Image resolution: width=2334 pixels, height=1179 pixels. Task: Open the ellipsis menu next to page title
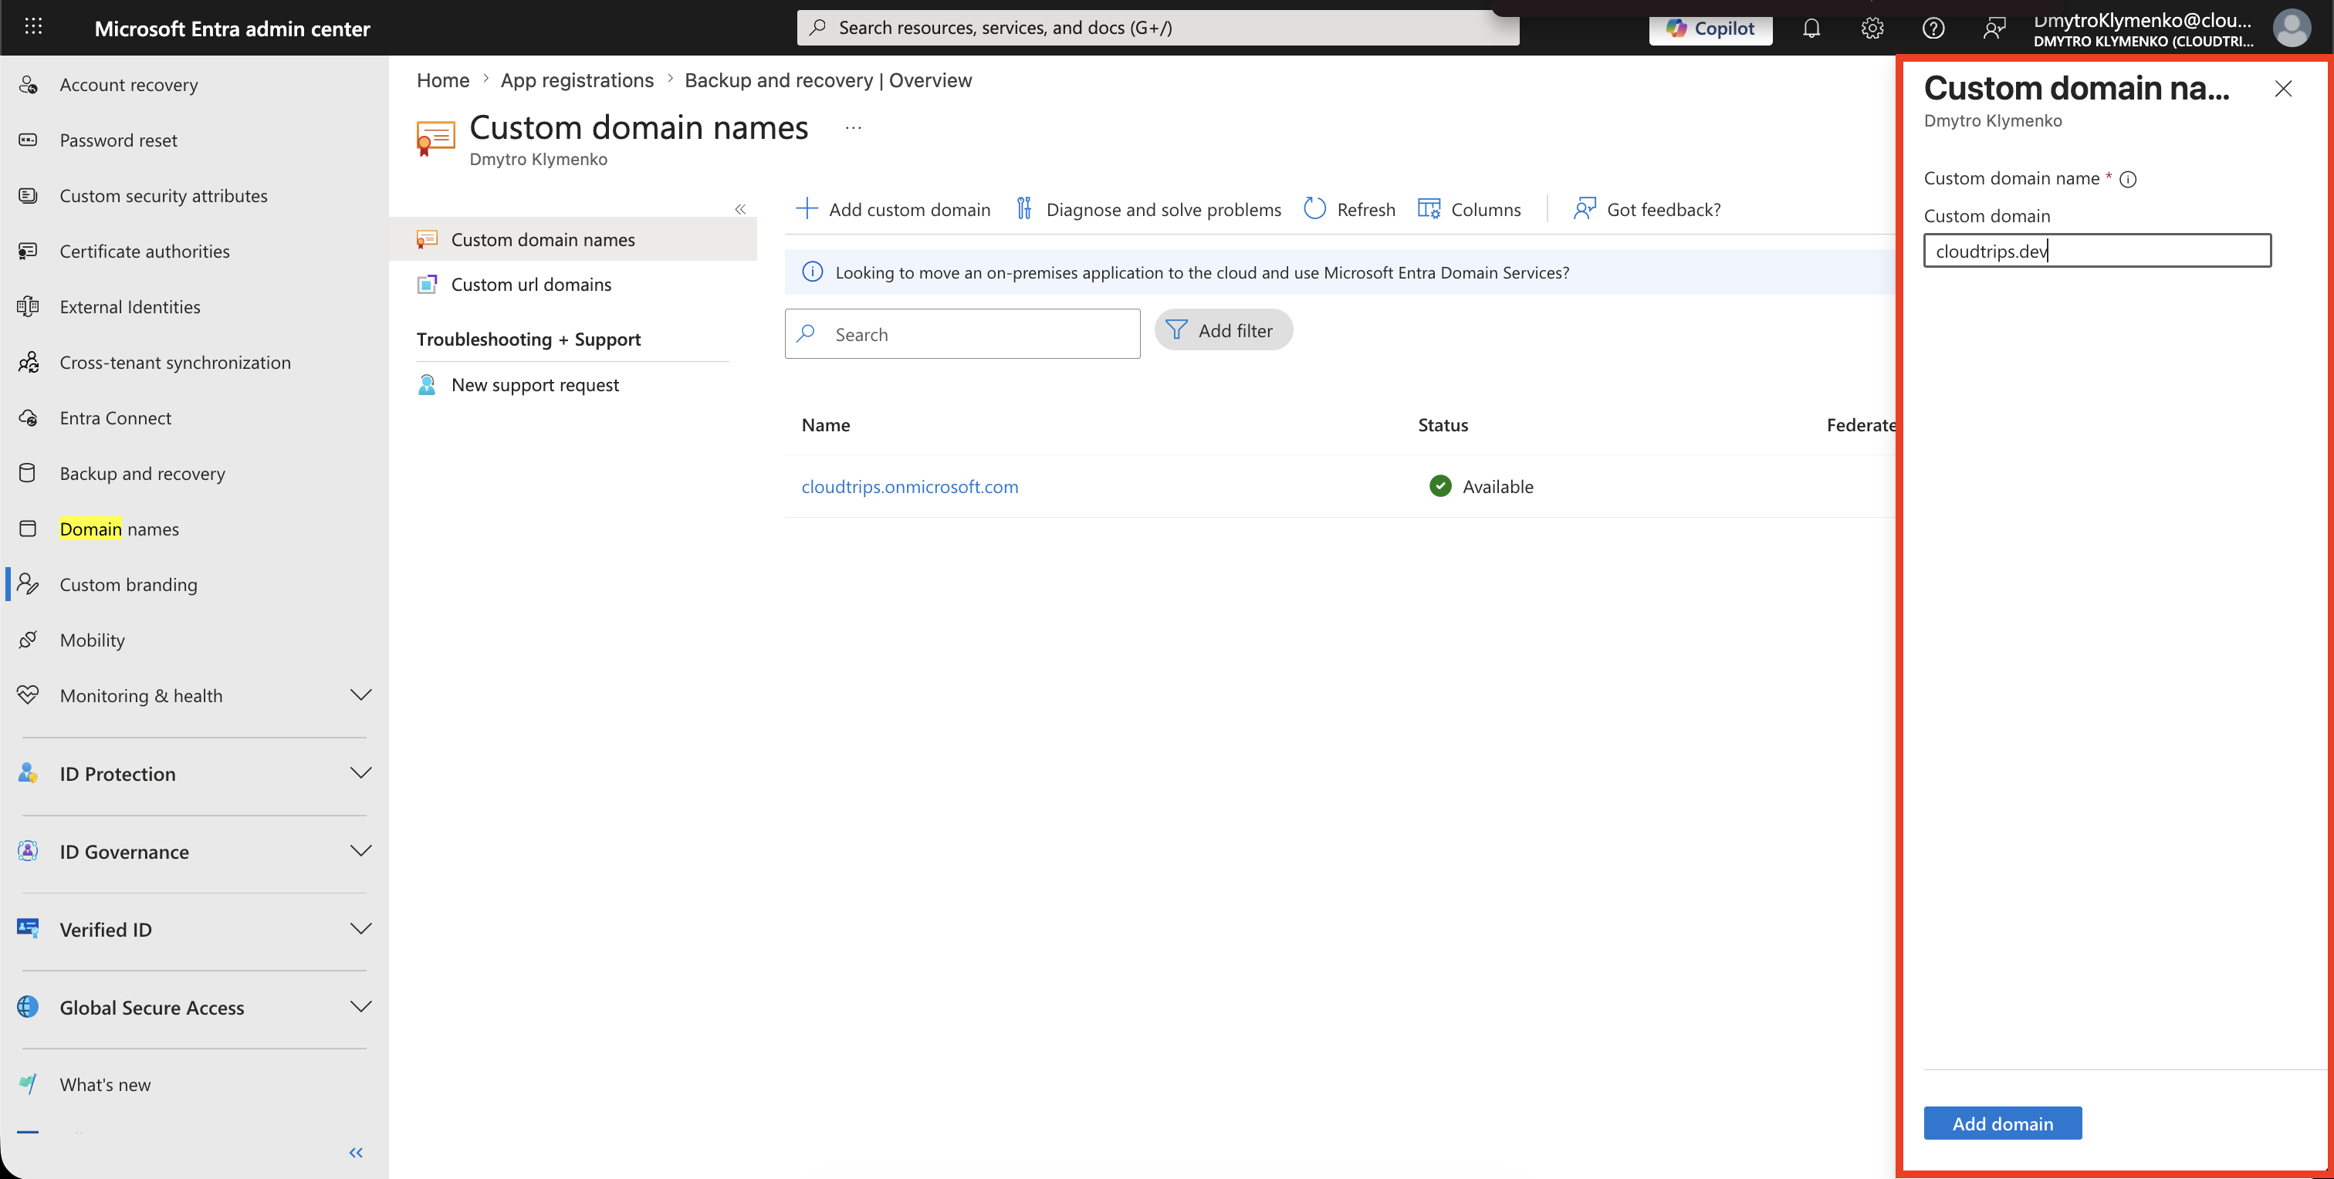[x=854, y=127]
